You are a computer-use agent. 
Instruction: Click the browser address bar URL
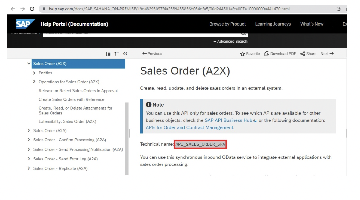(x=169, y=9)
